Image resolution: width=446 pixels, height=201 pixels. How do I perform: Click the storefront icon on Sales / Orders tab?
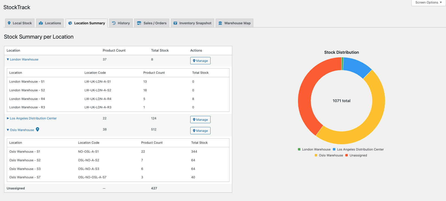click(139, 23)
